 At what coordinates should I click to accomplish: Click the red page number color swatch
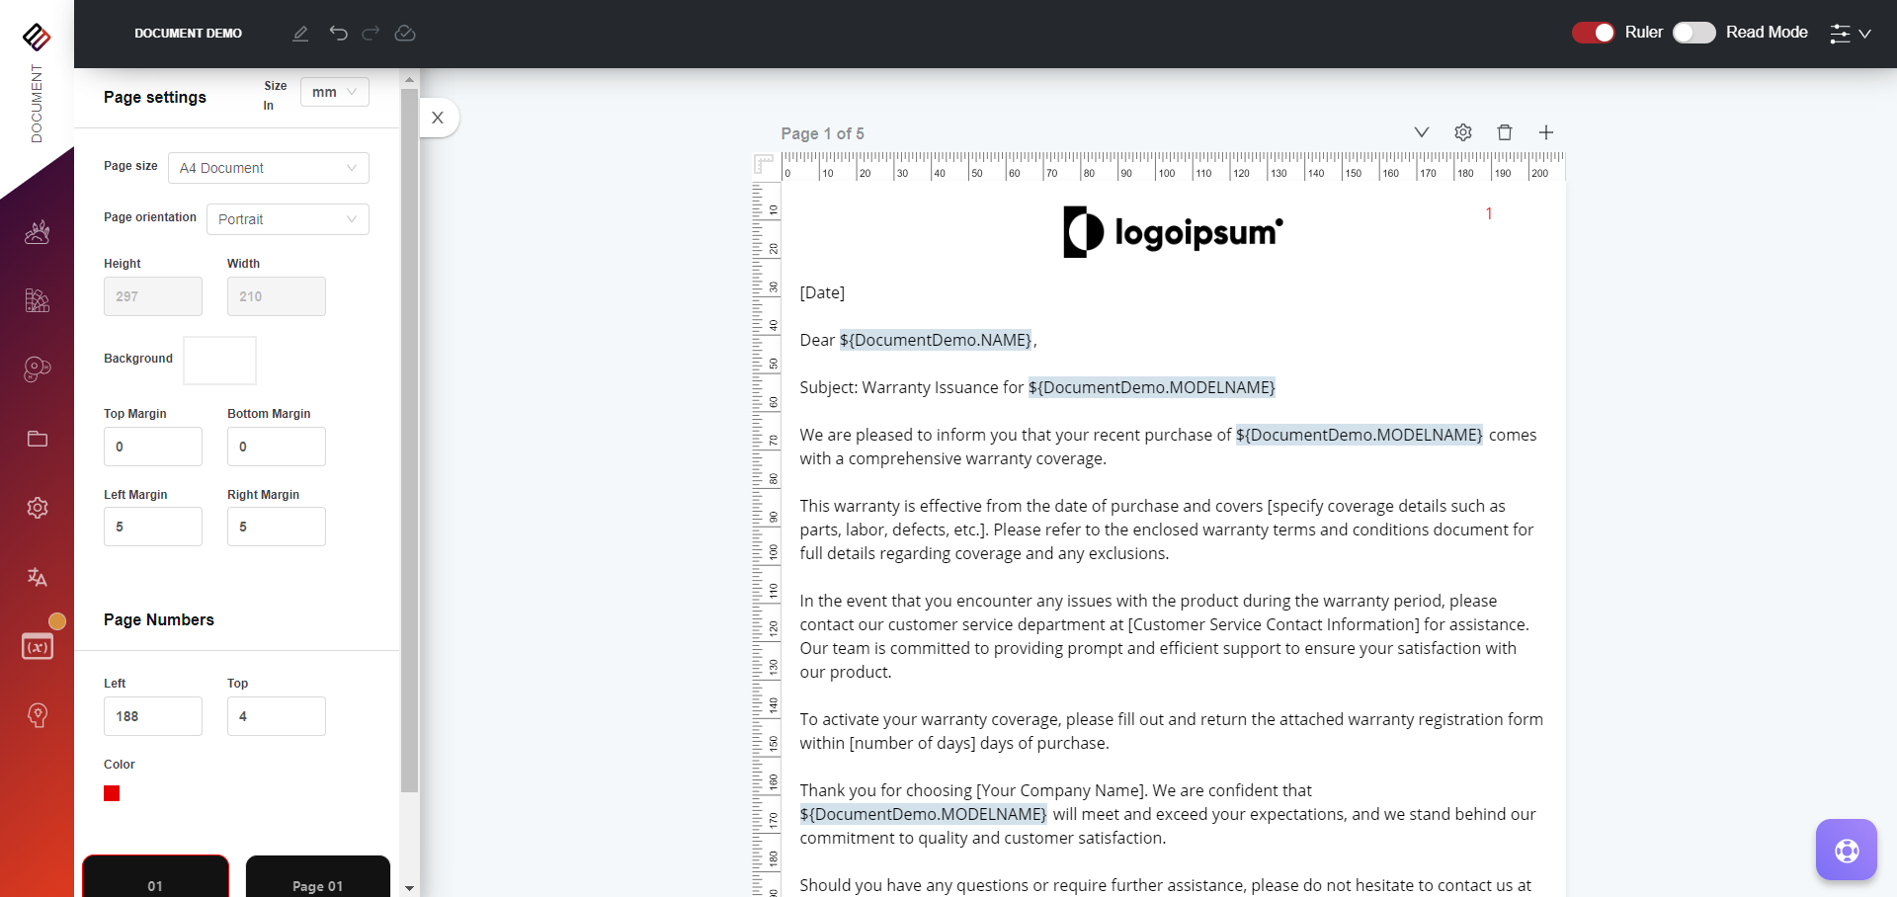coord(112,793)
